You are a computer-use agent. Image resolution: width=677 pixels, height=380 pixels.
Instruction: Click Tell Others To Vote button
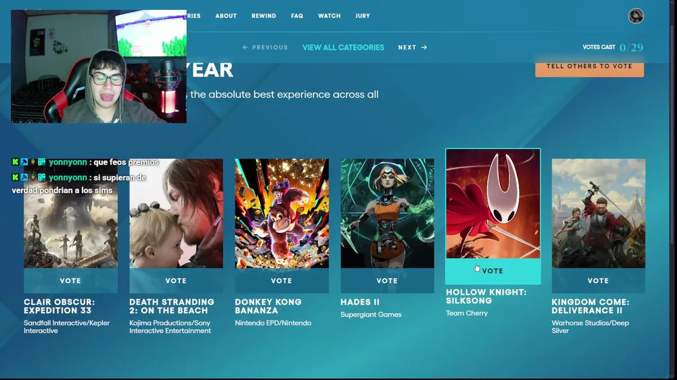point(589,67)
